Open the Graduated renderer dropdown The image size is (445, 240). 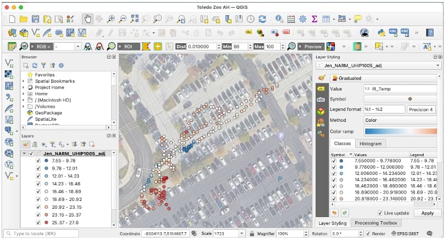(x=383, y=78)
